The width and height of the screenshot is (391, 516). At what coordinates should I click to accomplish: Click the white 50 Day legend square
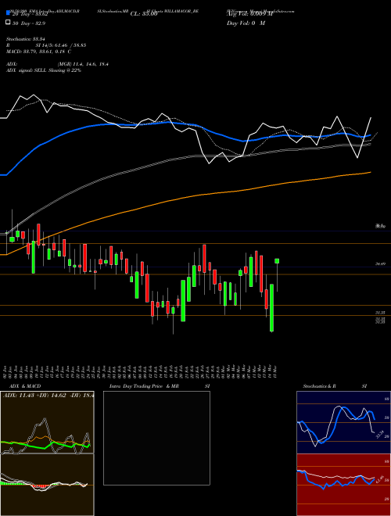coord(9,23)
